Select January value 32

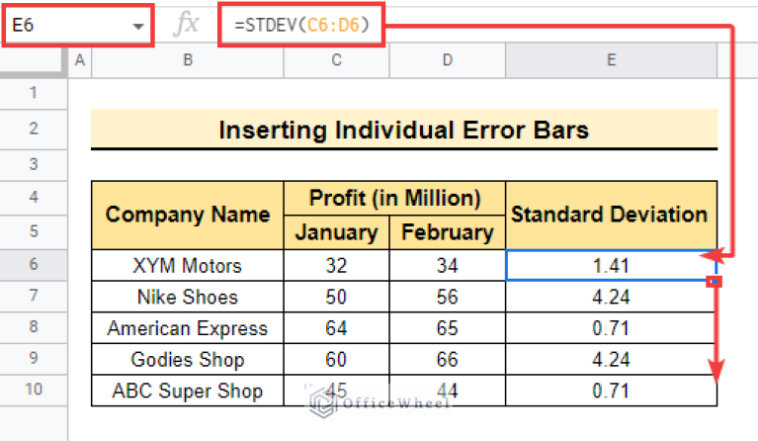pyautogui.click(x=336, y=265)
